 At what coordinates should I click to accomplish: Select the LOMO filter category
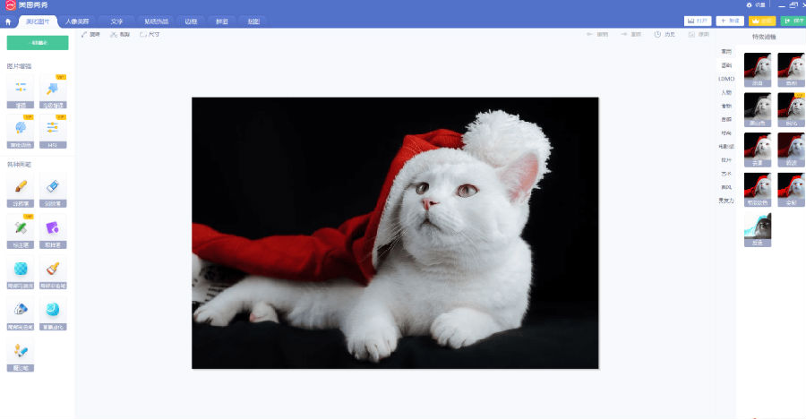coord(725,79)
